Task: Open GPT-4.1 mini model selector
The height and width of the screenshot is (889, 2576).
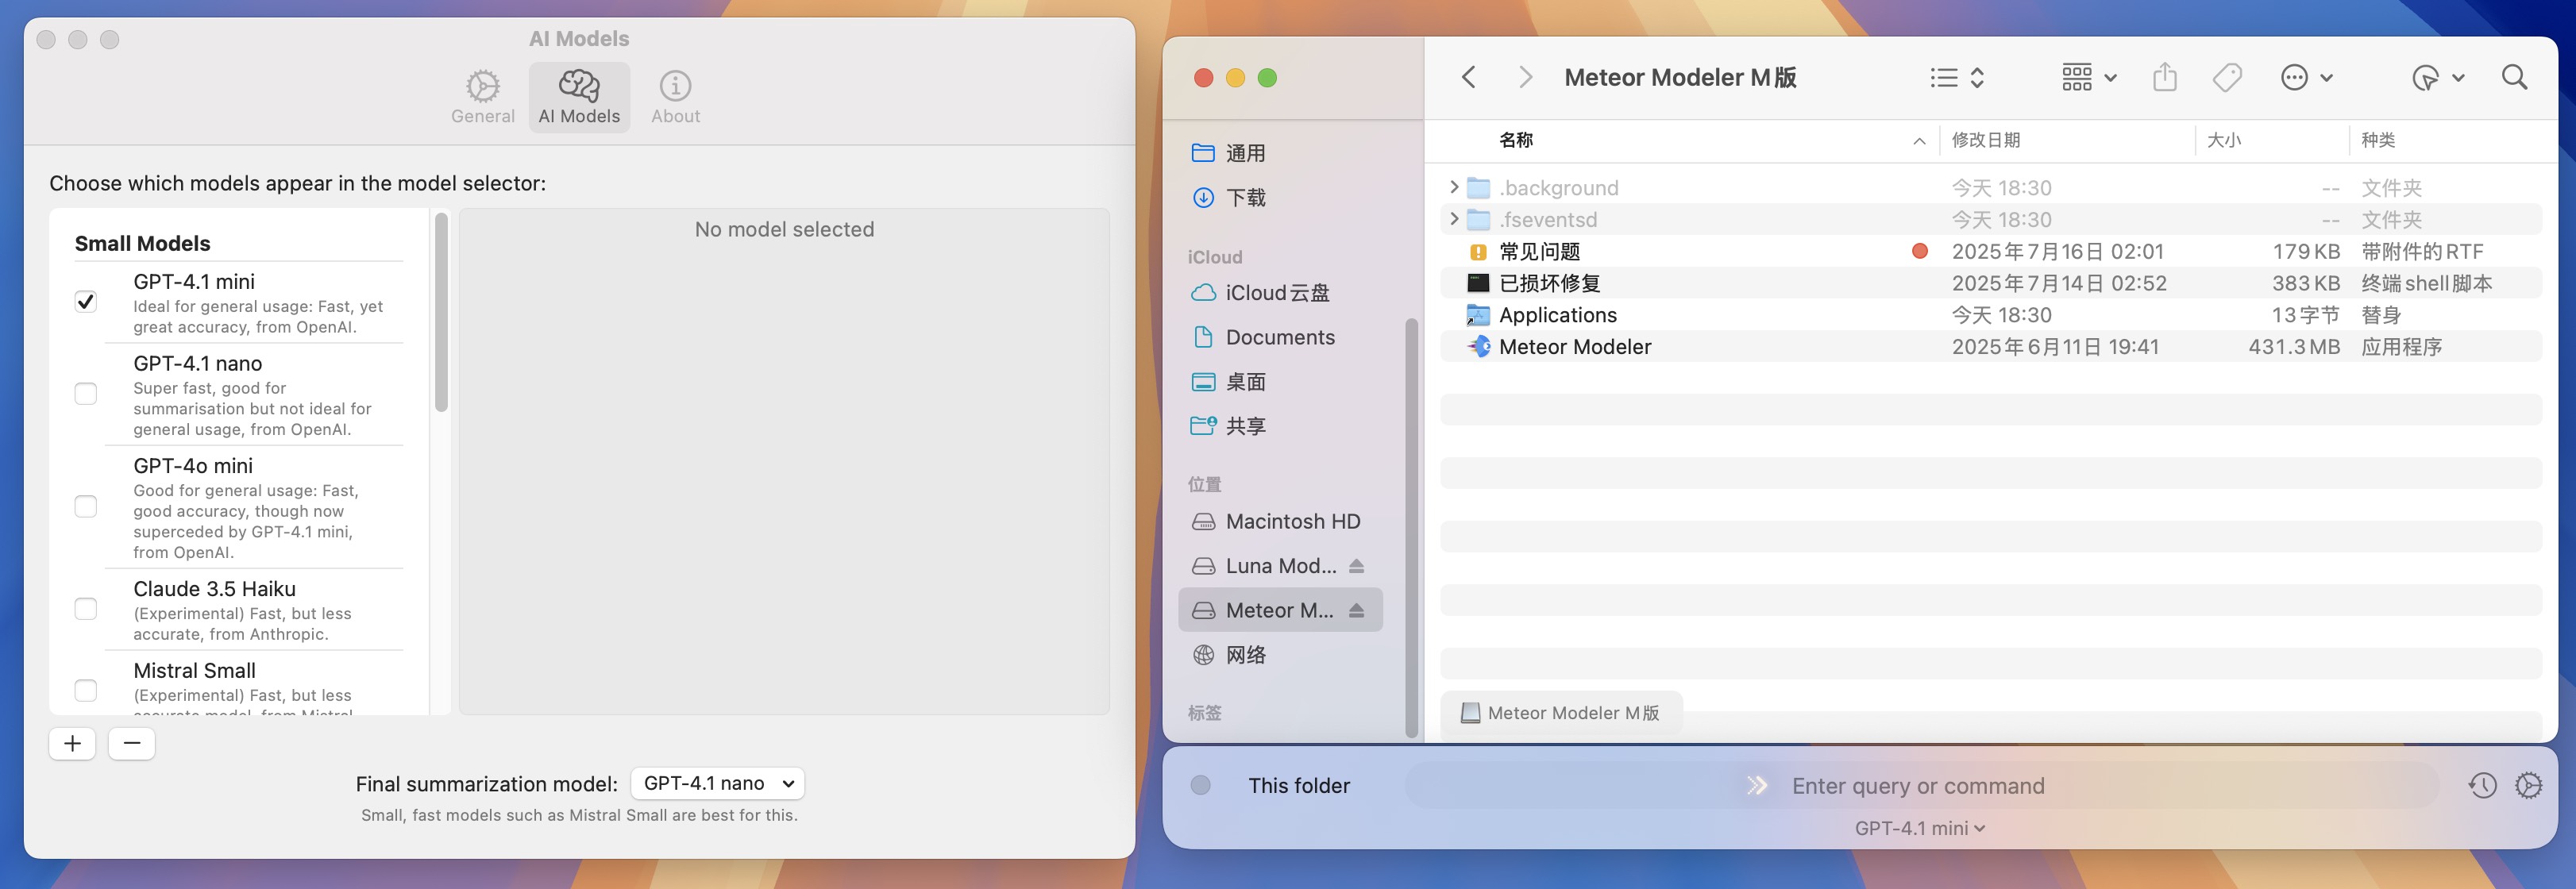Action: (1920, 828)
